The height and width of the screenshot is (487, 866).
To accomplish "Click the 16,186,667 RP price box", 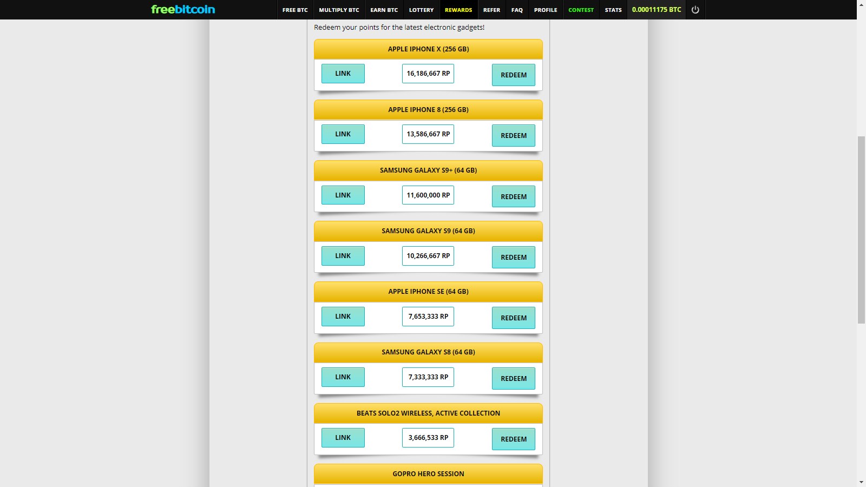I will 428,74.
